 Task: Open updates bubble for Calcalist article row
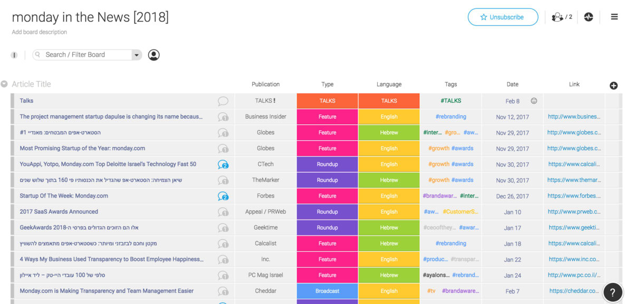[x=223, y=243]
